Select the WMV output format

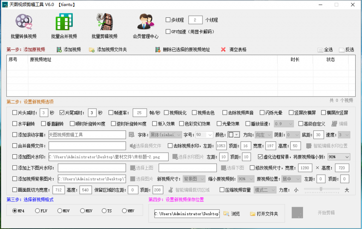point(124,211)
